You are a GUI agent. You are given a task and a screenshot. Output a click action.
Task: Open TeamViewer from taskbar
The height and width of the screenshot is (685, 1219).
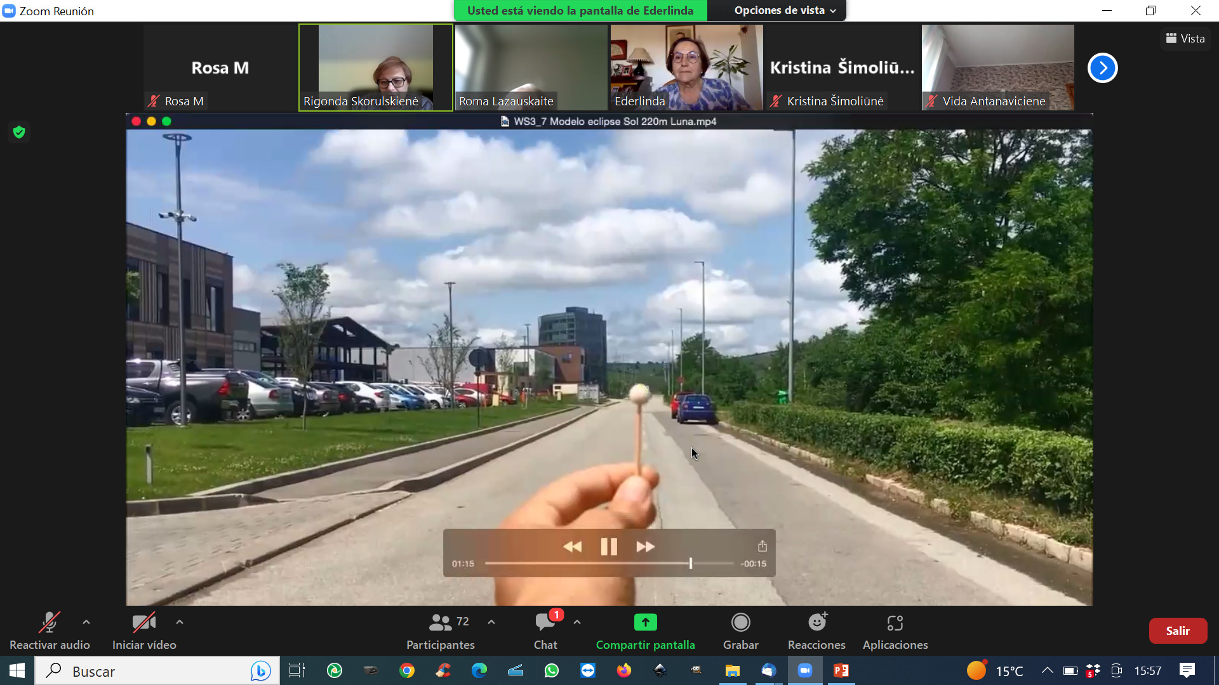coord(588,670)
